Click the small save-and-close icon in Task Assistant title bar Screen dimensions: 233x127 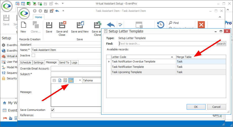point(51,11)
